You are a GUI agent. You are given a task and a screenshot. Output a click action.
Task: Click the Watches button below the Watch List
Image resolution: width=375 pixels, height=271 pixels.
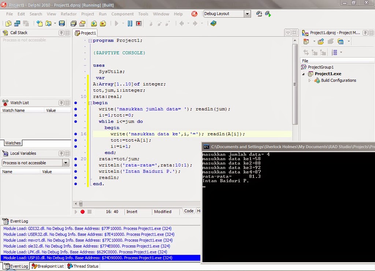coord(13,143)
